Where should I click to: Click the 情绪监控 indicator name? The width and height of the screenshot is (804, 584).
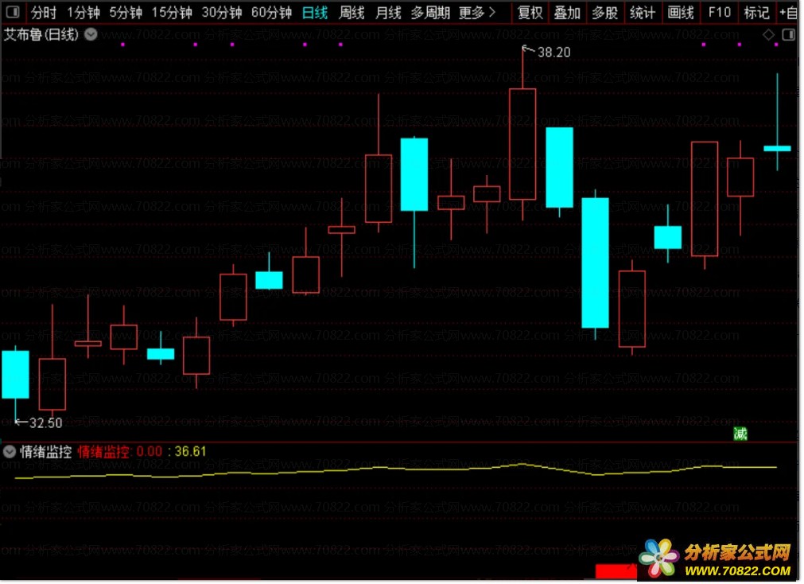point(45,452)
